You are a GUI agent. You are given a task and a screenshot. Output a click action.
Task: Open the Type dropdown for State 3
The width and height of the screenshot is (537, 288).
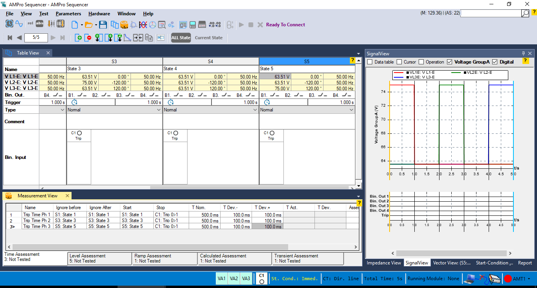click(x=159, y=110)
